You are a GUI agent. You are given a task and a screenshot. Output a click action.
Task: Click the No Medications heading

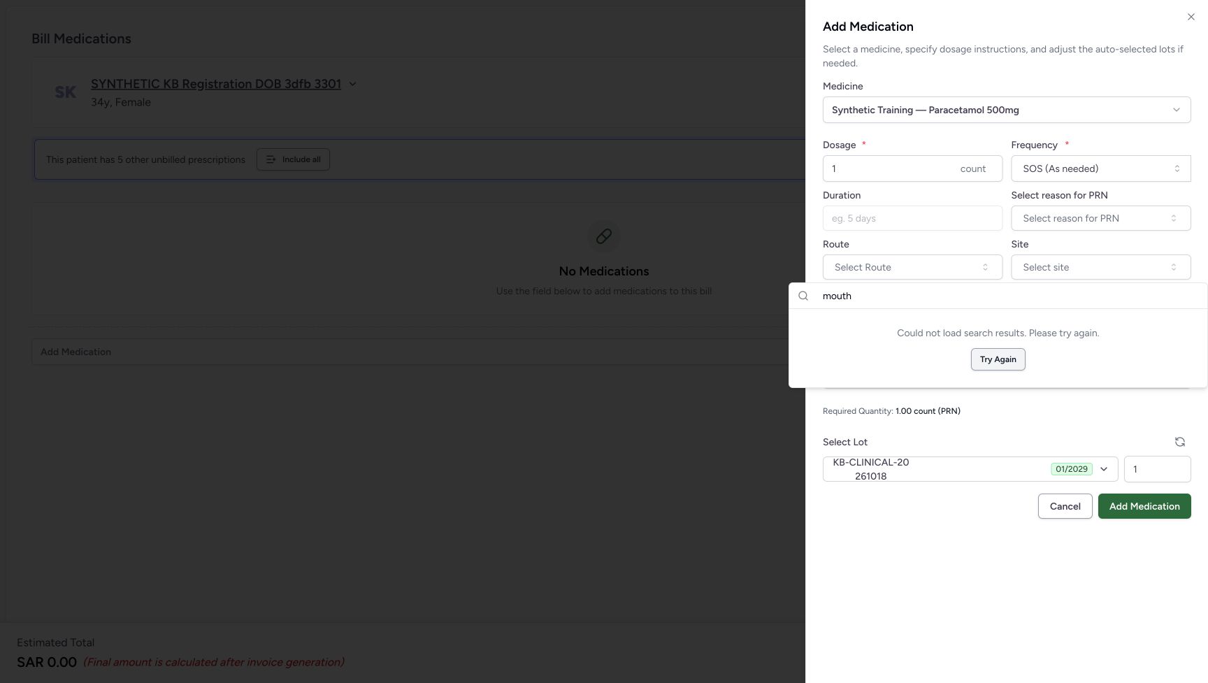604,271
